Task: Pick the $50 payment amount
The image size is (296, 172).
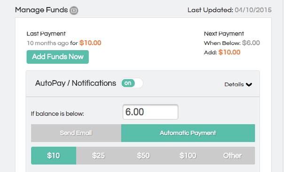Action: point(143,156)
